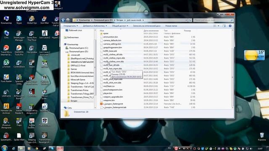Select Рабочий стол in navigation pane
This screenshot has width=269, height=151.
coord(75,30)
